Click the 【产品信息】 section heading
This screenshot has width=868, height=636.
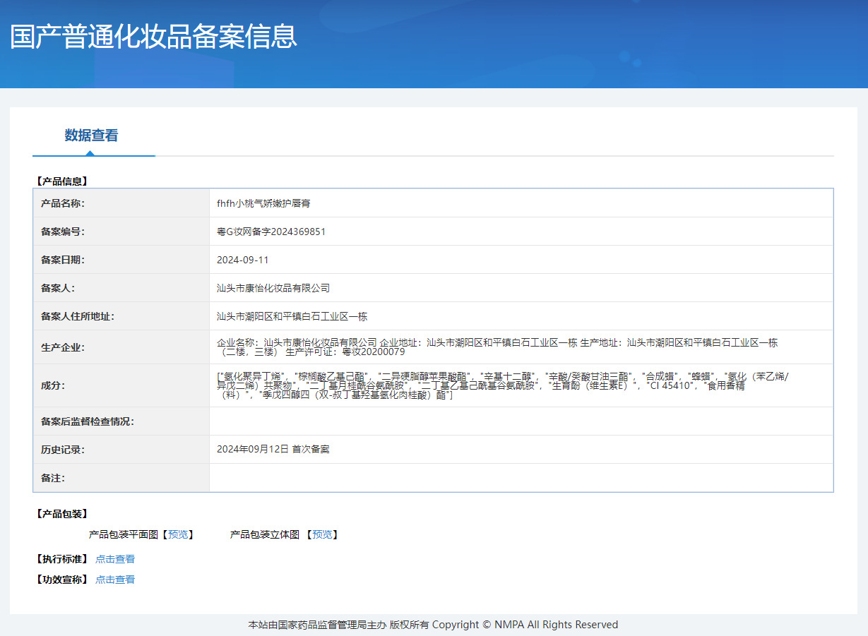pos(61,181)
